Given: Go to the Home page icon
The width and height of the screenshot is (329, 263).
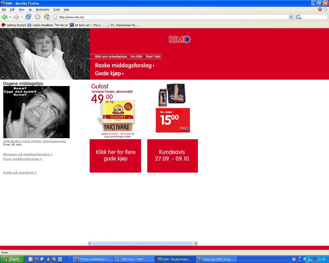Looking at the screenshot, I should tap(47, 17).
